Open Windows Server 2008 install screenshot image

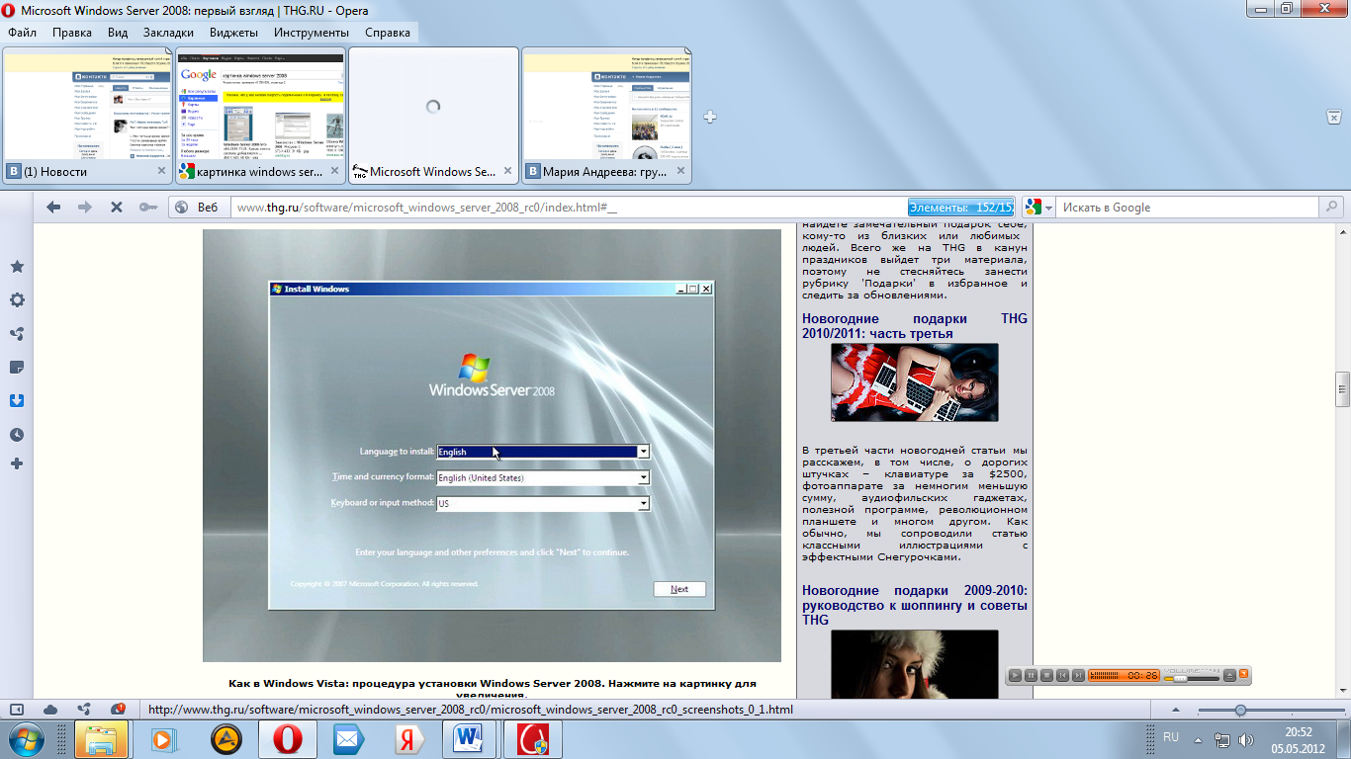tap(492, 446)
